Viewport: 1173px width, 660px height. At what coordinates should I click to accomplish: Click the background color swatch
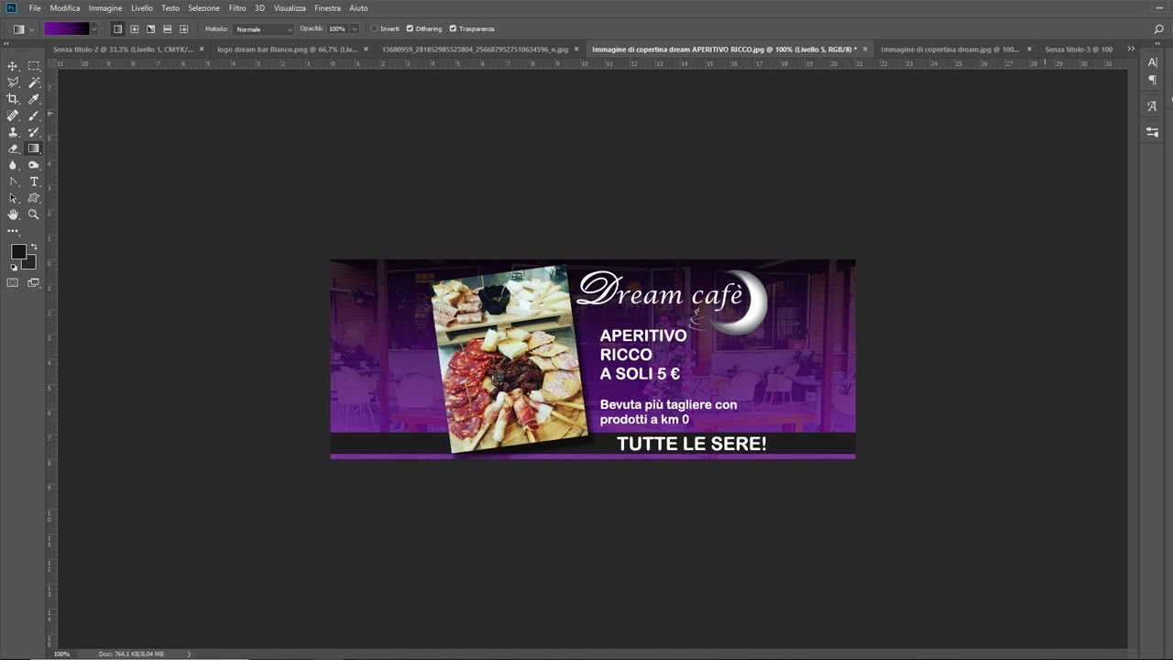(x=29, y=262)
